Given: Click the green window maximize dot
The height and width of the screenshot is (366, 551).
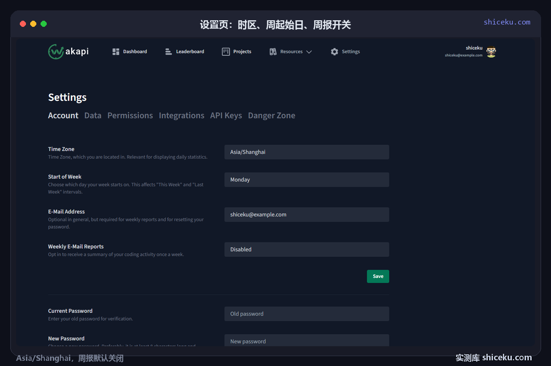Looking at the screenshot, I should click(43, 24).
